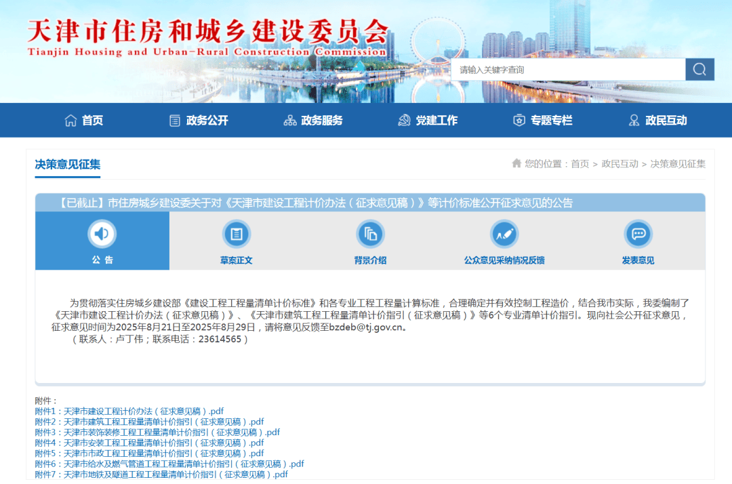The height and width of the screenshot is (484, 732).
Task: Download 附件6 给水及燃气管道工程 pdf
Action: [x=169, y=464]
